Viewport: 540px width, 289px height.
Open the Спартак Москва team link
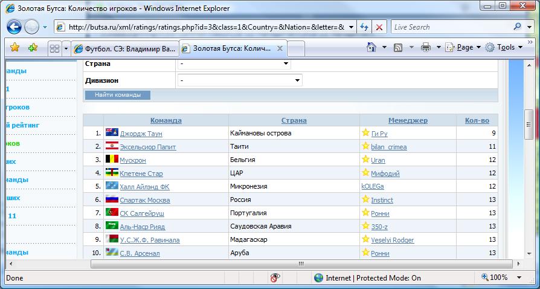pos(145,200)
